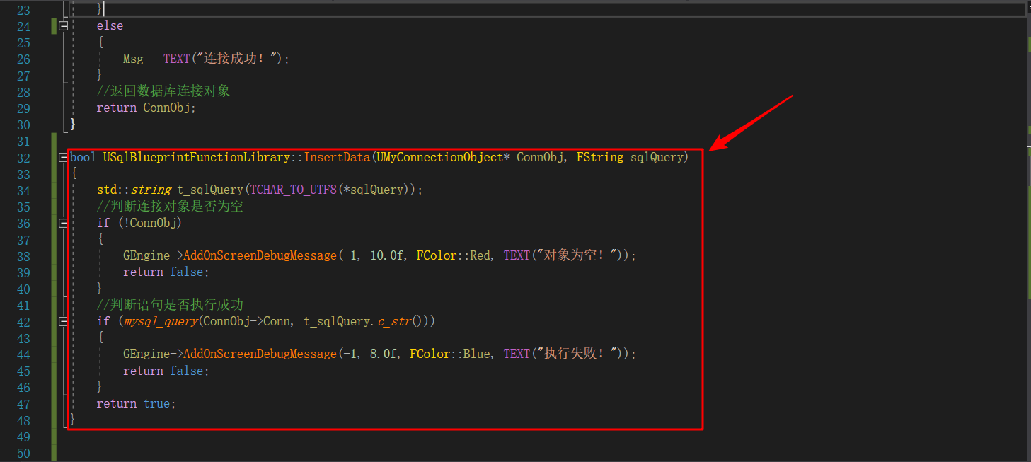The width and height of the screenshot is (1031, 462).
Task: Collapse the else block at line 24
Action: tap(63, 25)
